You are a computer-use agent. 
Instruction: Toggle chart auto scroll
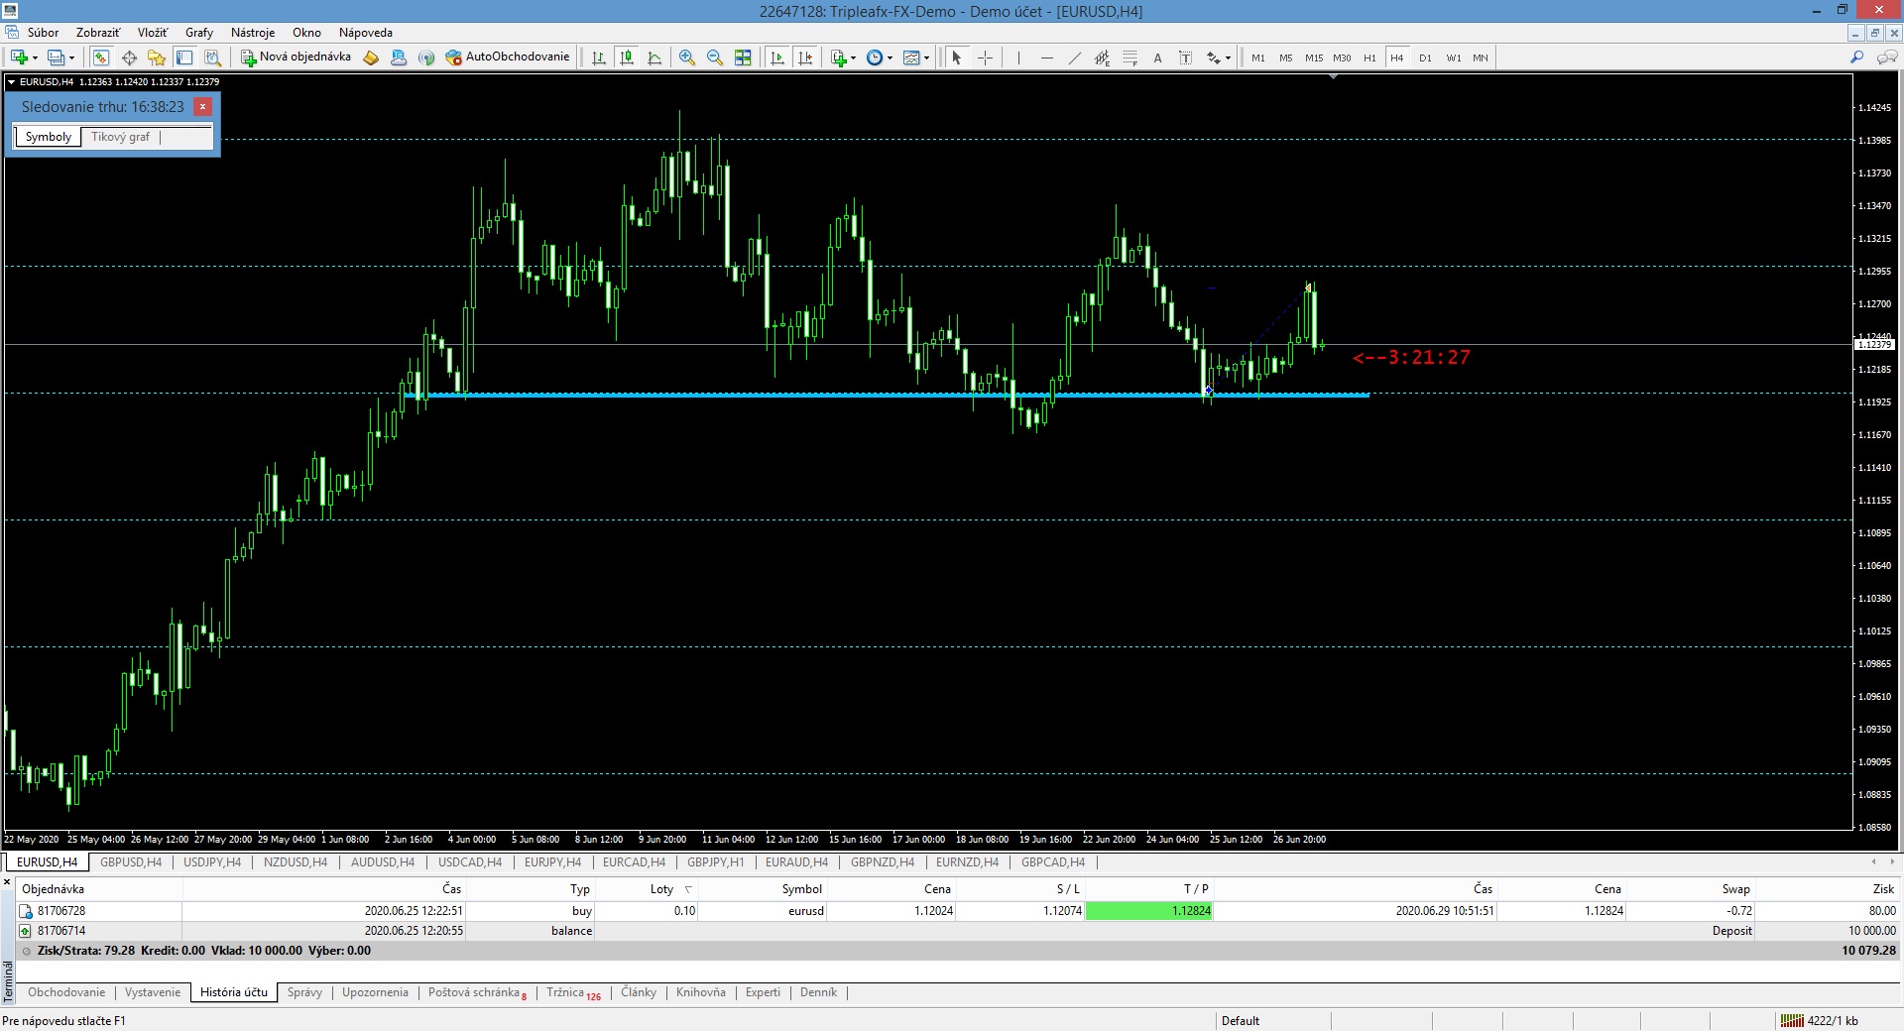777,57
